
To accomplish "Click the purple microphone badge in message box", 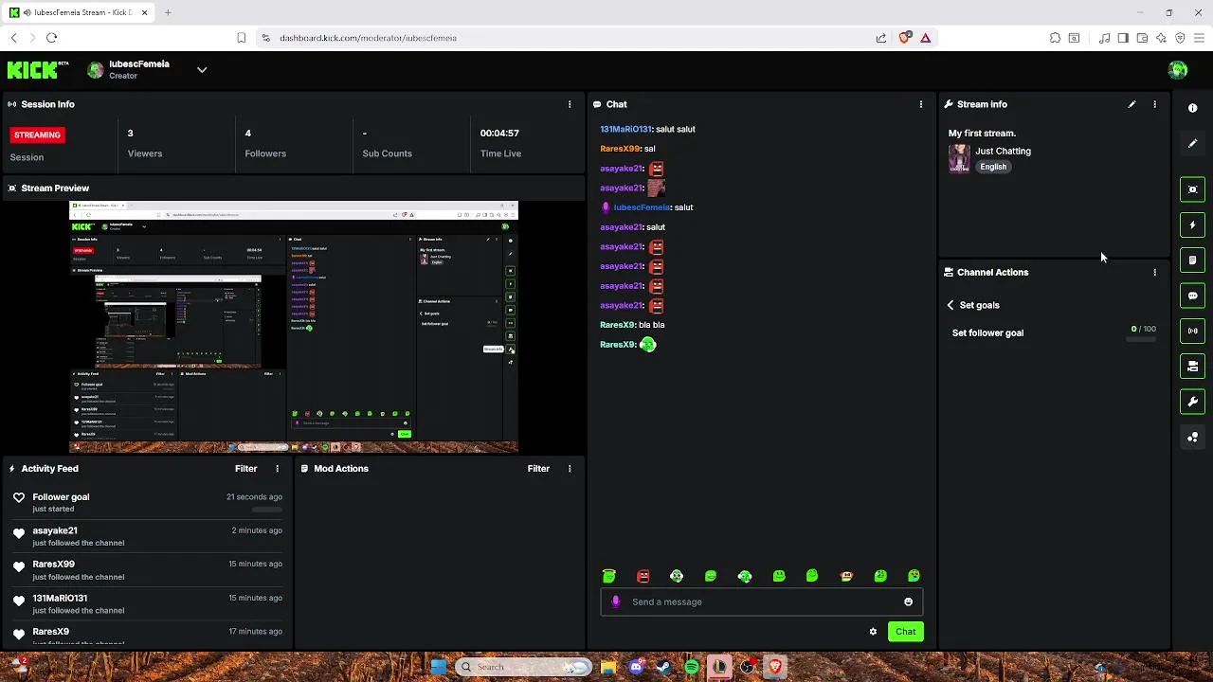I will click(x=616, y=601).
